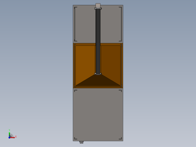Select the beige cap atop the vertical bar
The width and height of the screenshot is (196, 147).
click(98, 5)
